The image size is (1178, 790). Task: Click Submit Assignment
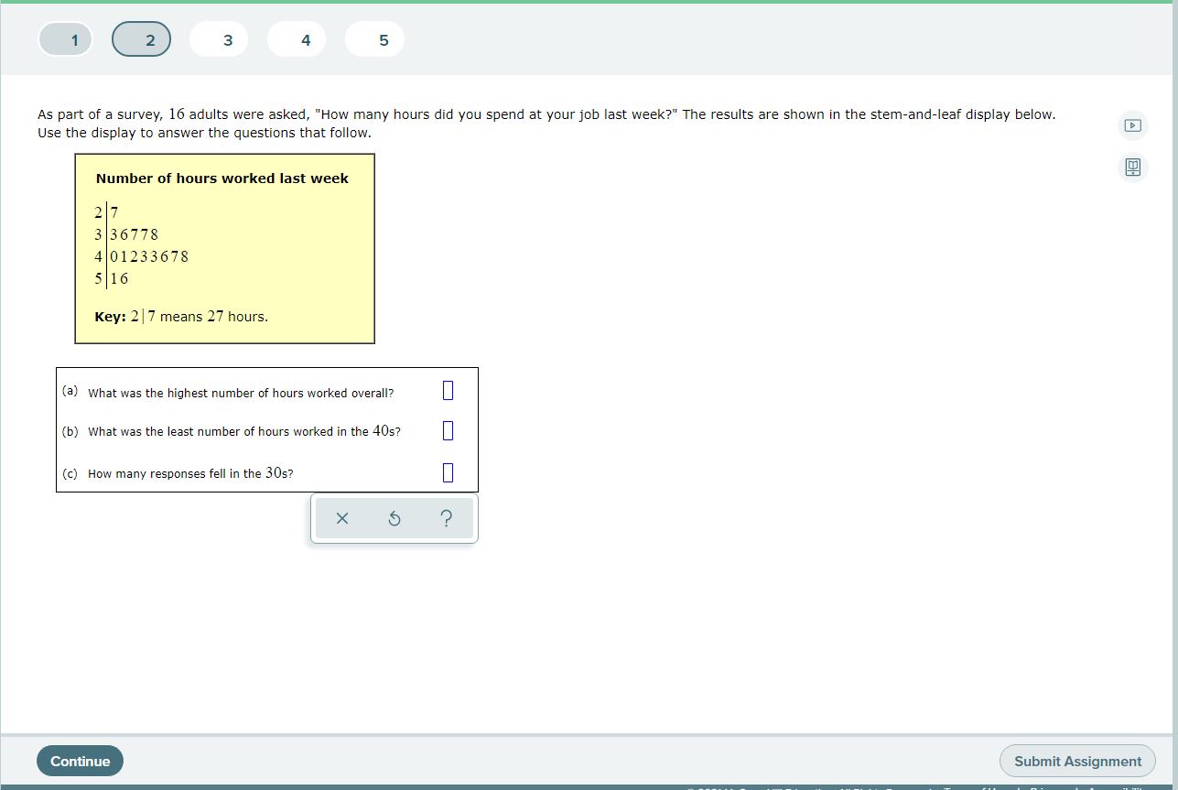pos(1077,761)
